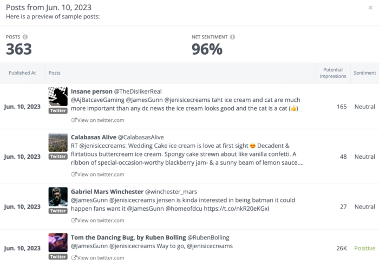Close the posts preview dialog
Screen dimensions: 379x266
[x=370, y=8]
